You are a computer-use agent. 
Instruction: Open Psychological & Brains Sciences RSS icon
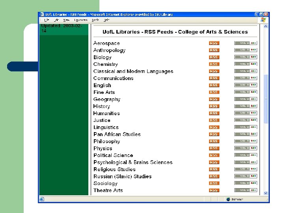(x=214, y=162)
